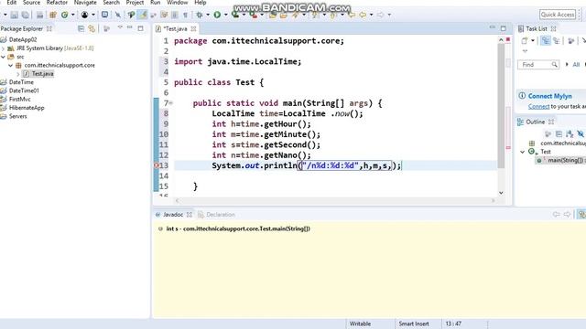The image size is (586, 329).
Task: Click the Connect link under Mylyn
Action: (538, 107)
